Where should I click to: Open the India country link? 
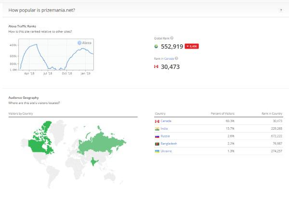pos(164,129)
